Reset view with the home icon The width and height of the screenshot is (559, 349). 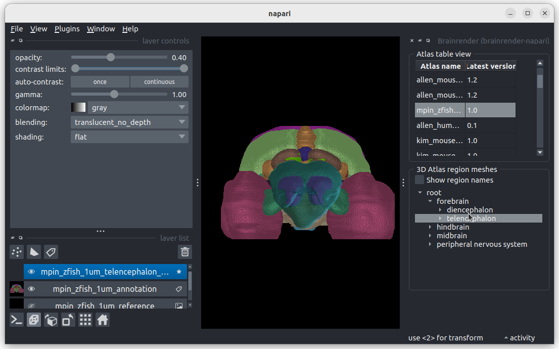[103, 320]
